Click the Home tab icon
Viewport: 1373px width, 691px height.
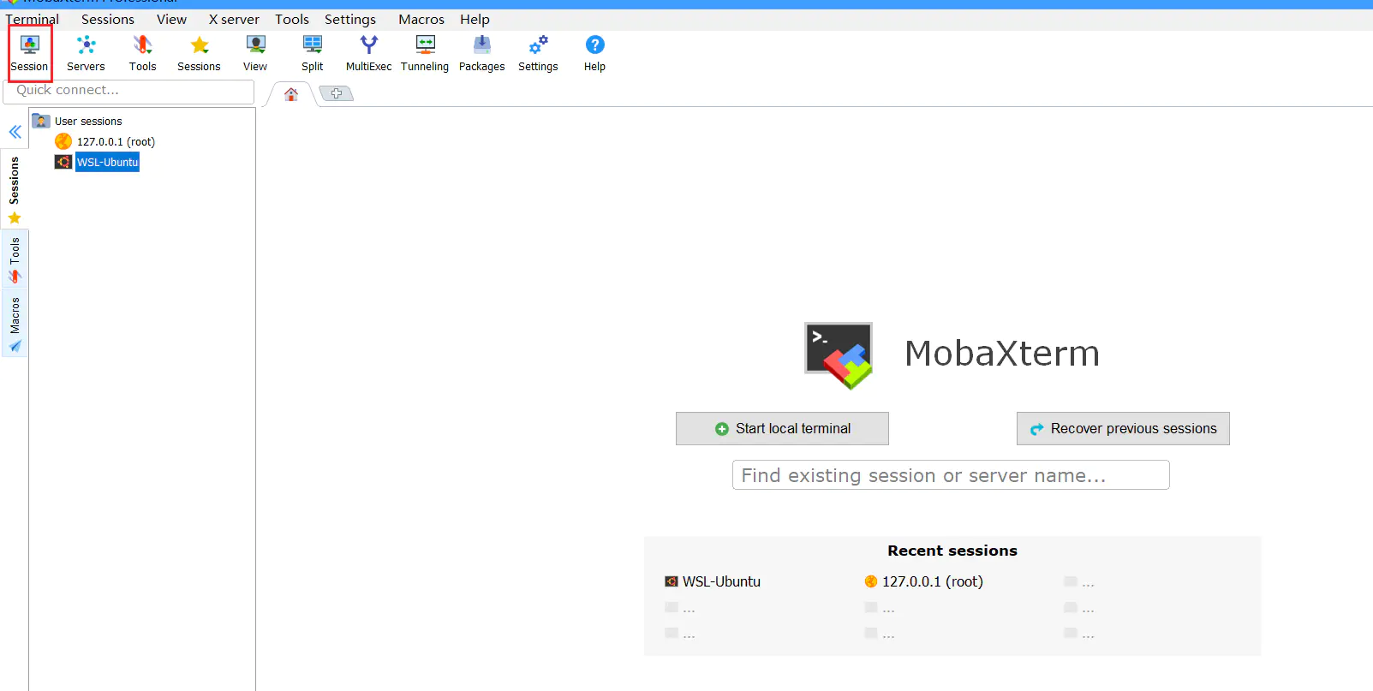291,94
